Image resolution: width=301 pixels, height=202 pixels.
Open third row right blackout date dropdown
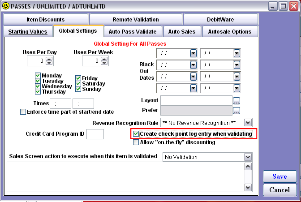point(236,77)
